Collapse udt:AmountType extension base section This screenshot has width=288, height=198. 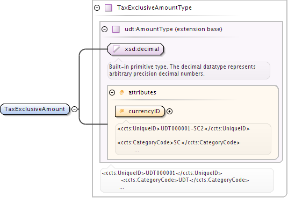105,29
